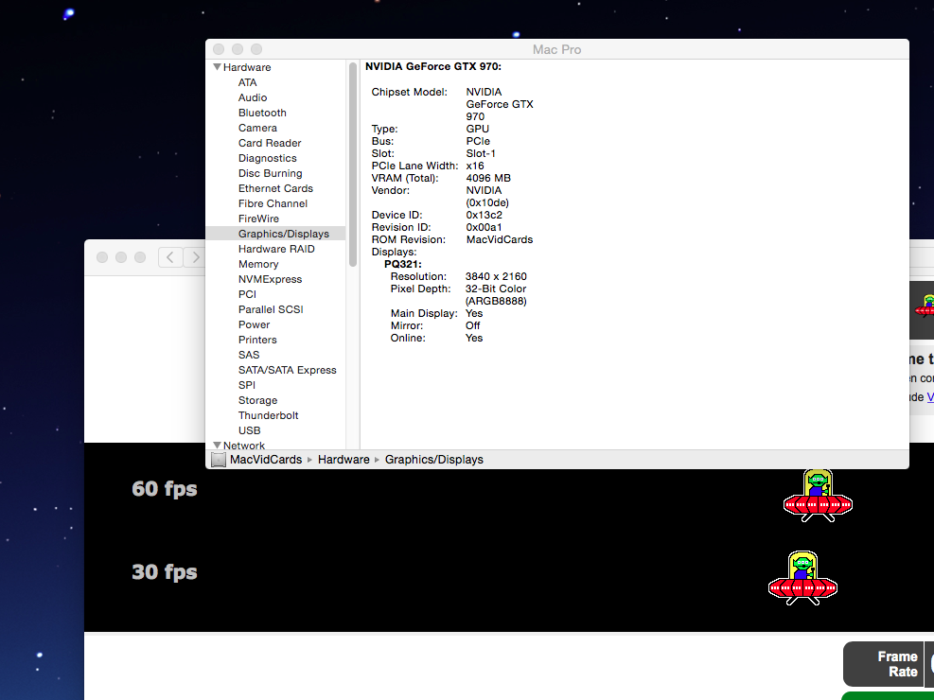The image size is (934, 700).
Task: Open Hardware RAID information
Action: (x=276, y=249)
